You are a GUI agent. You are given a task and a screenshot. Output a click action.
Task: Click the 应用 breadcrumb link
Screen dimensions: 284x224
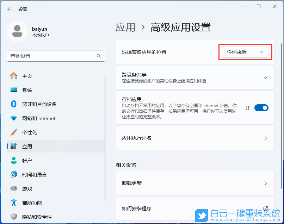point(126,27)
